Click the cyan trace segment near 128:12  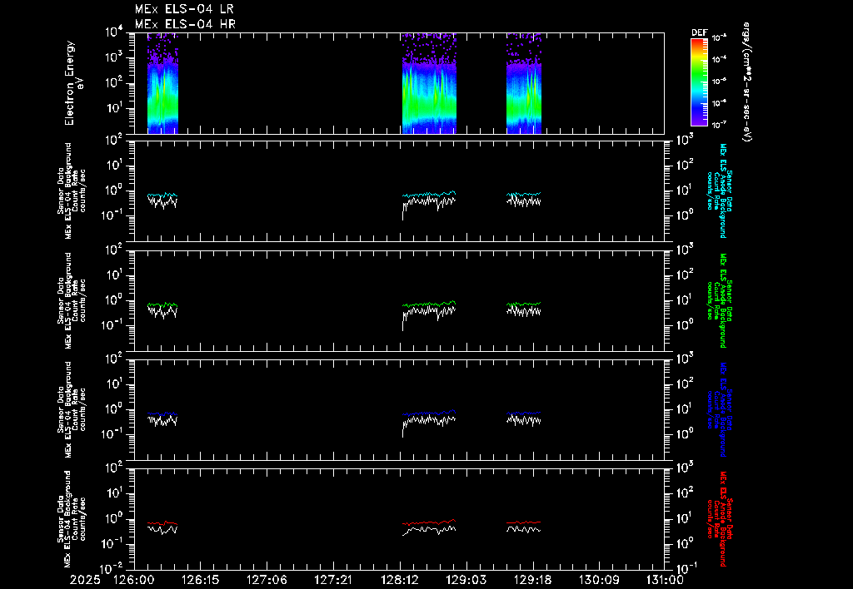[x=429, y=194]
